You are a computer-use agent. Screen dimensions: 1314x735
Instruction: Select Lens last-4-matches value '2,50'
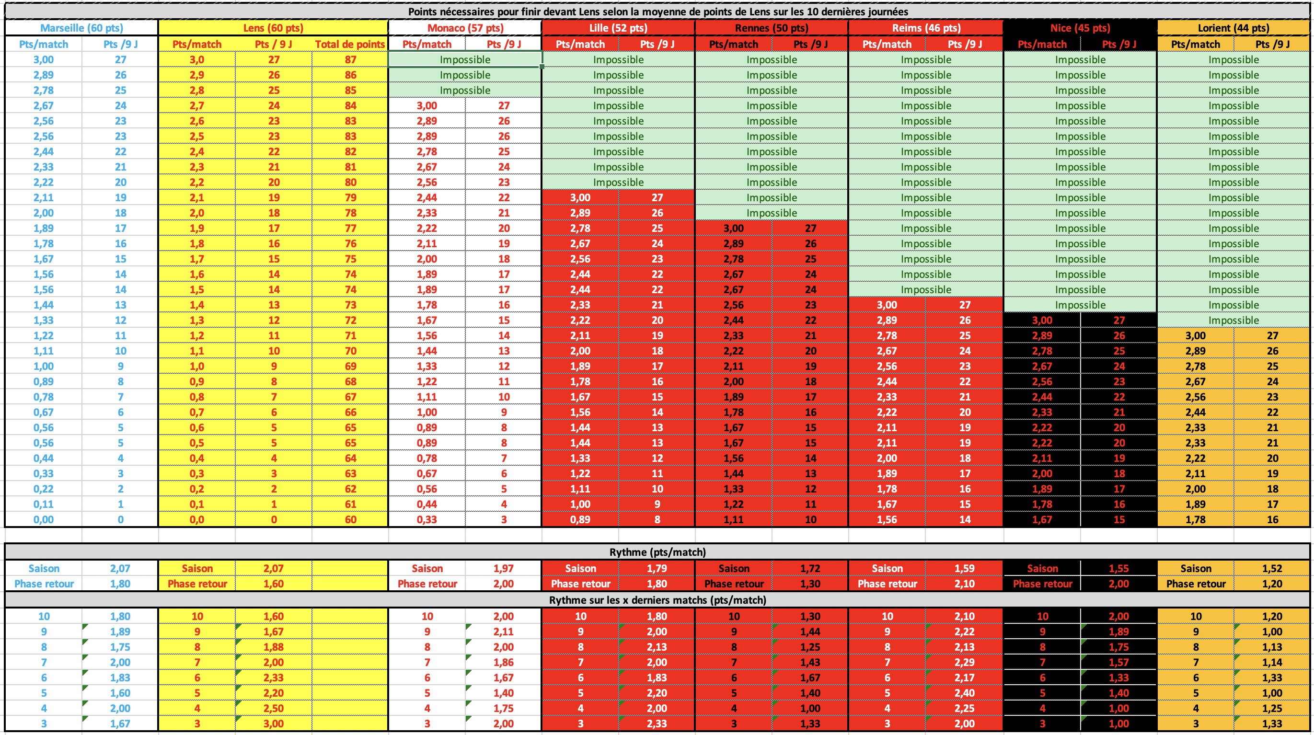click(x=274, y=708)
